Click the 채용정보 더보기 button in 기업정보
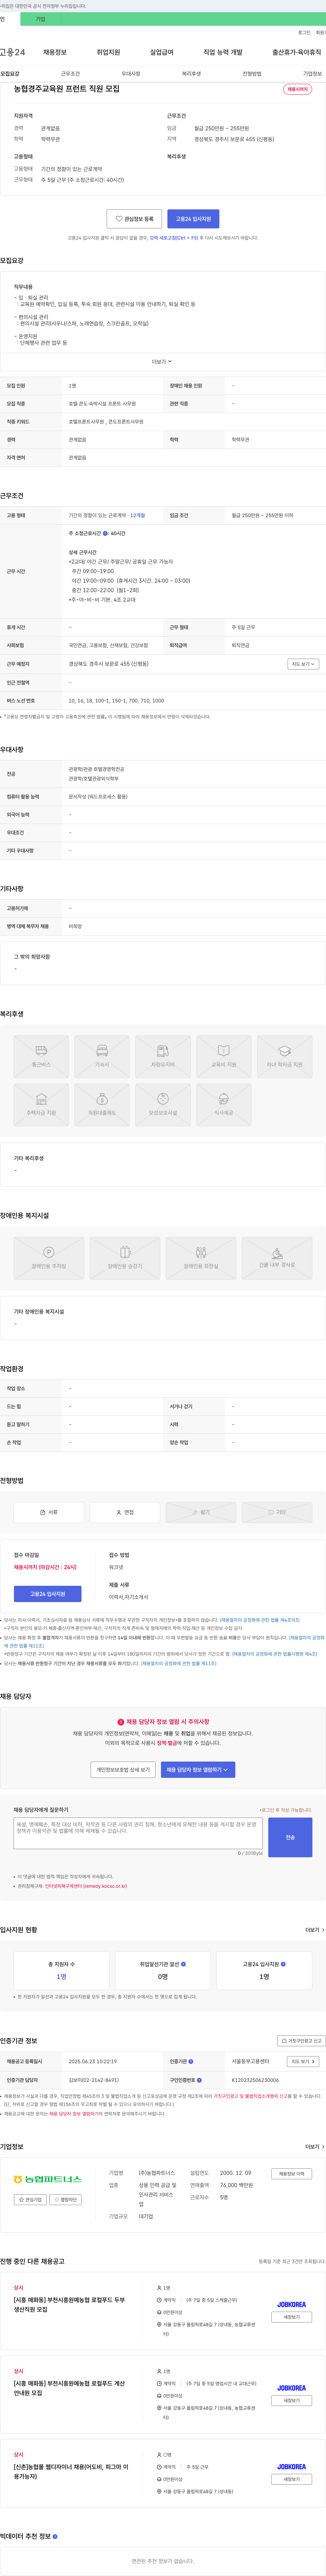 point(292,2174)
